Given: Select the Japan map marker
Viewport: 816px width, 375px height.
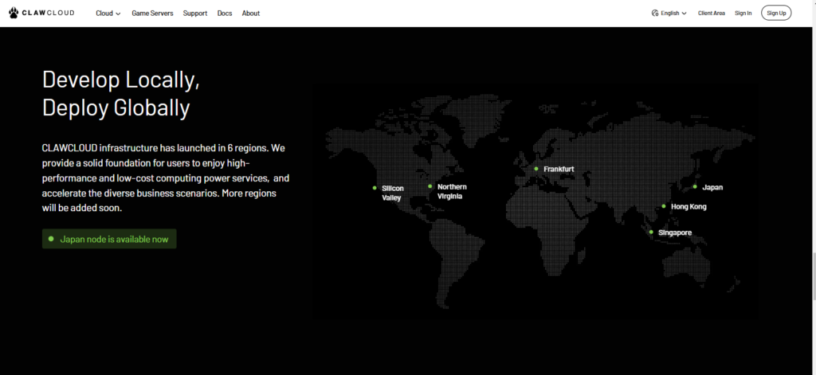Looking at the screenshot, I should 695,187.
